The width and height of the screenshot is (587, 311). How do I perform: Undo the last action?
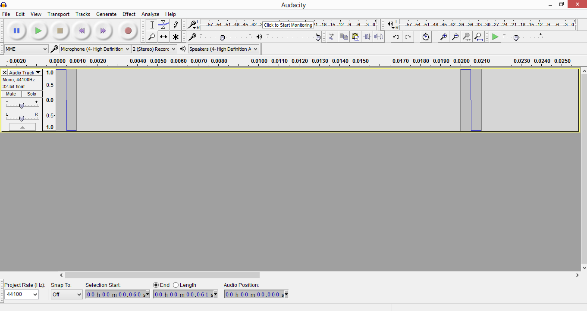[396, 37]
